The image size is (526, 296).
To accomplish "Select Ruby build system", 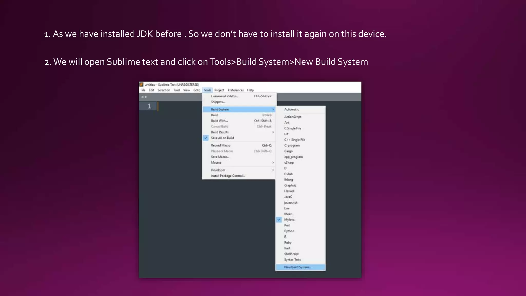I will click(x=300, y=242).
